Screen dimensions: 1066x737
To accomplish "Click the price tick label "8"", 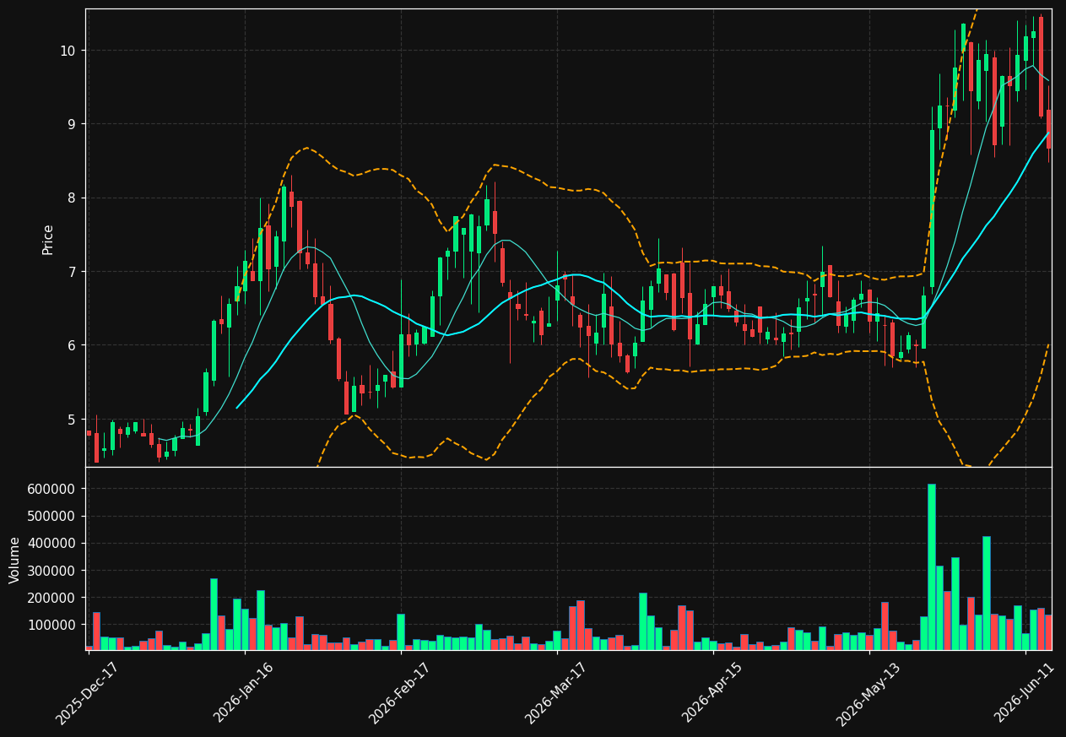I will click(x=71, y=198).
